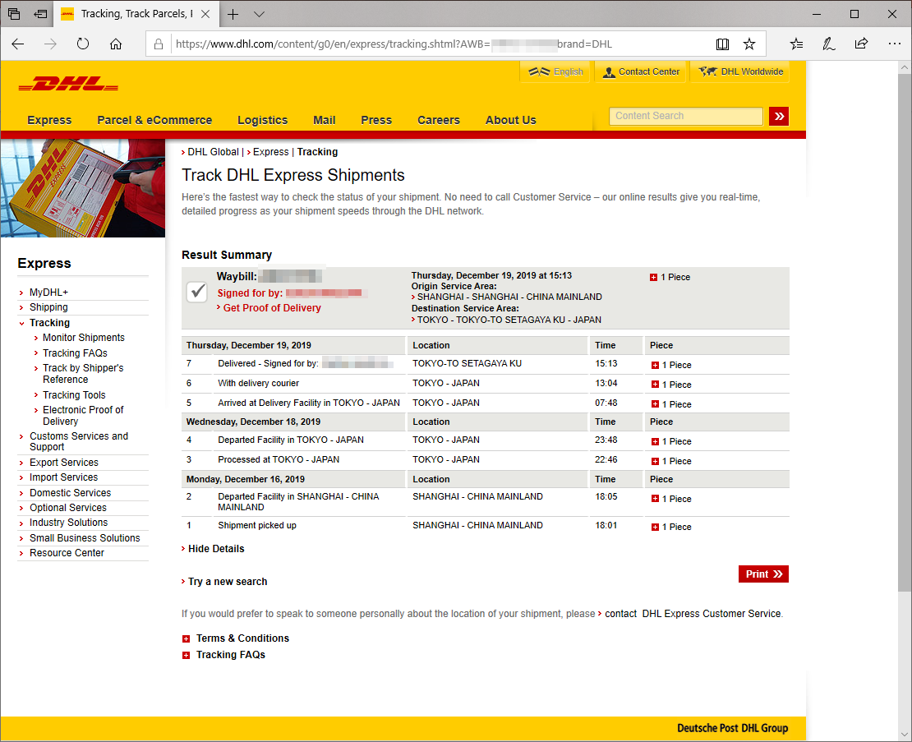Open Electronic Proof of Delivery
Viewport: 912px width, 742px height.
click(x=83, y=416)
